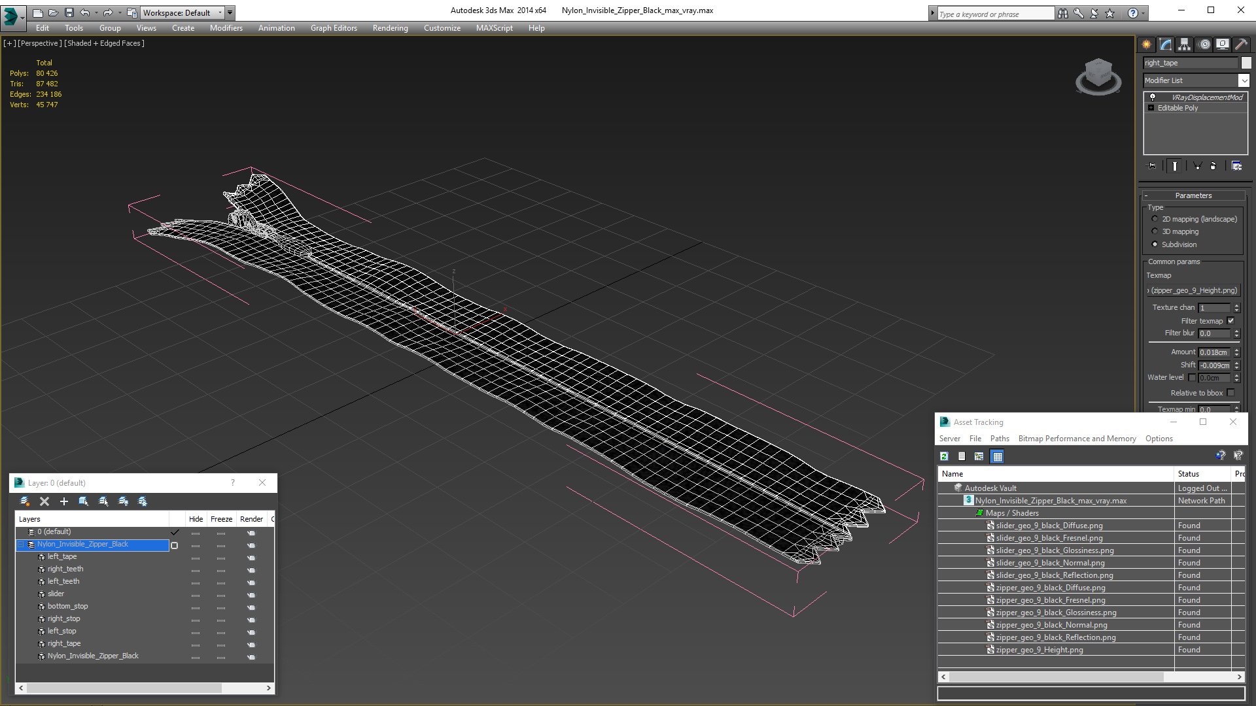Viewport: 1256px width, 706px height.
Task: Open the Motion command panel tab
Action: point(1204,44)
